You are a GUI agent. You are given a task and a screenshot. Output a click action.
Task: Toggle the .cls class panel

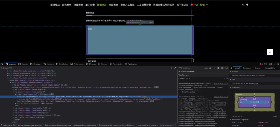click(x=210, y=68)
